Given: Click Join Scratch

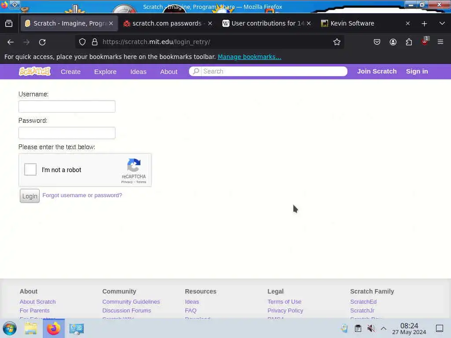Looking at the screenshot, I should click(x=377, y=71).
